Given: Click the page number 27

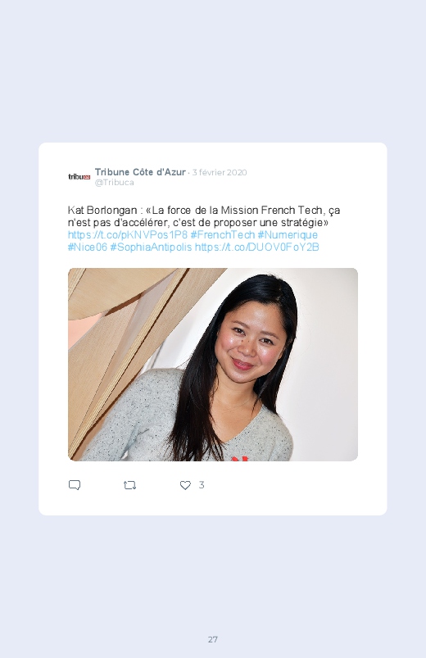Looking at the screenshot, I should [x=213, y=639].
